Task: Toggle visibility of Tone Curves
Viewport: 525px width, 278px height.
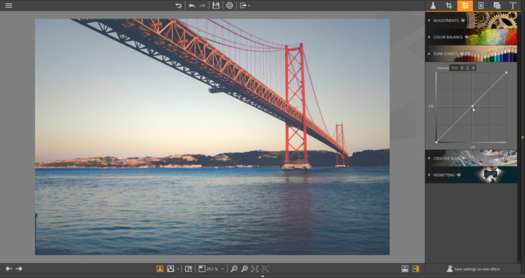Action: [x=462, y=54]
